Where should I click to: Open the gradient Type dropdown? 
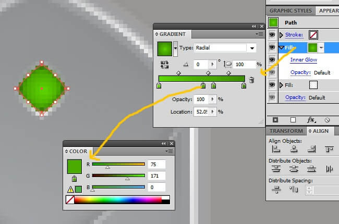pos(252,48)
